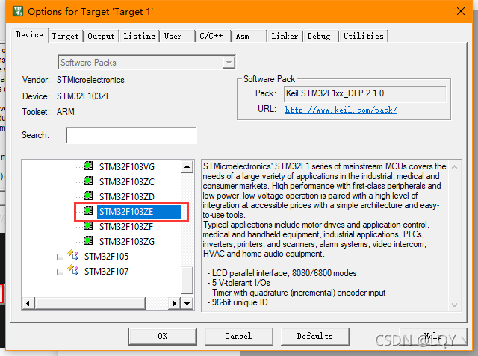Click the Keil uVision title bar icon
The image size is (478, 356).
point(18,12)
